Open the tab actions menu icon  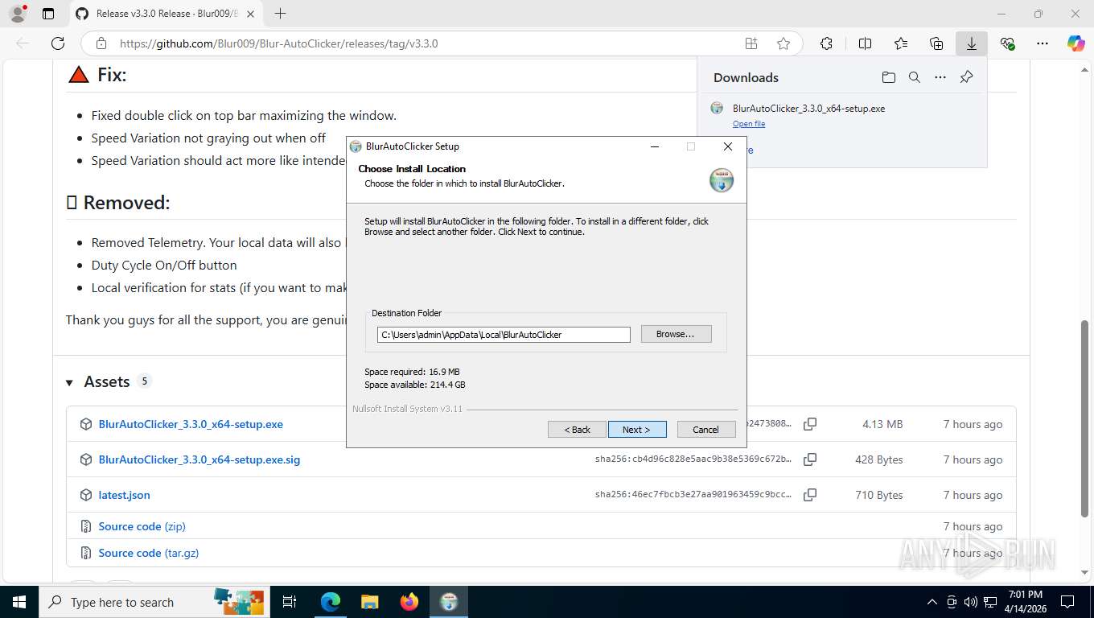pyautogui.click(x=48, y=14)
